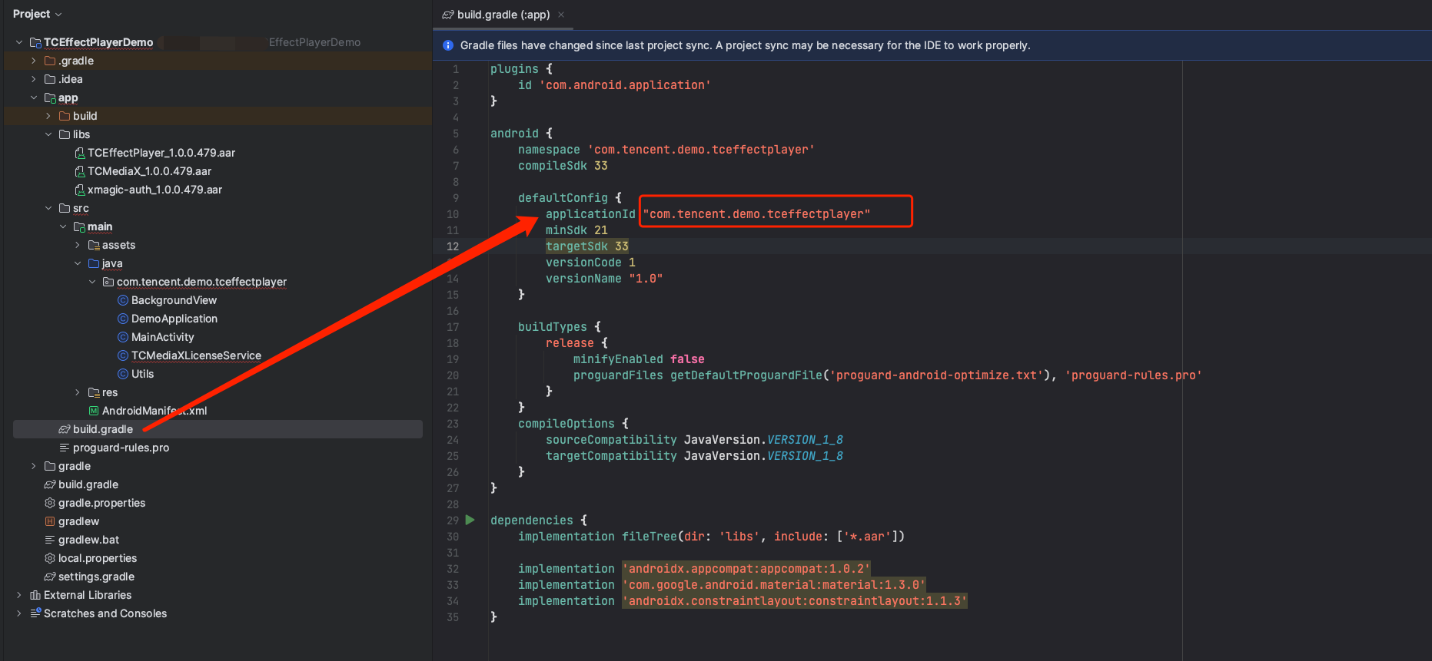Expand Scratches and Consoles node

click(19, 613)
